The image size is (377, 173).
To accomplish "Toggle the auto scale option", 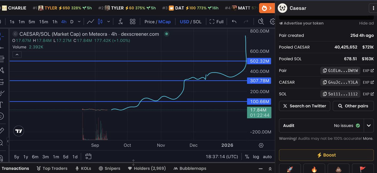I will tap(267, 156).
